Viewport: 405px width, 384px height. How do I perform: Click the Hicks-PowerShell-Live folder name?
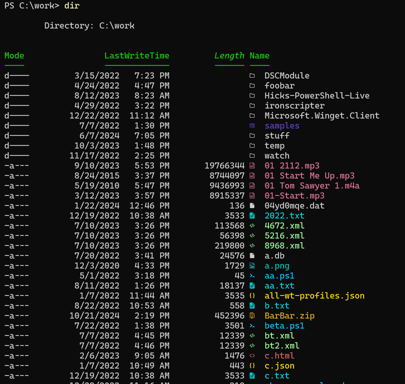317,96
